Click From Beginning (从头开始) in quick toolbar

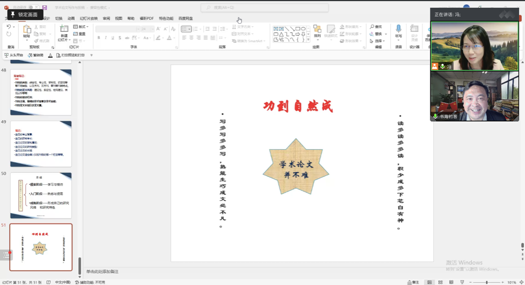point(14,55)
